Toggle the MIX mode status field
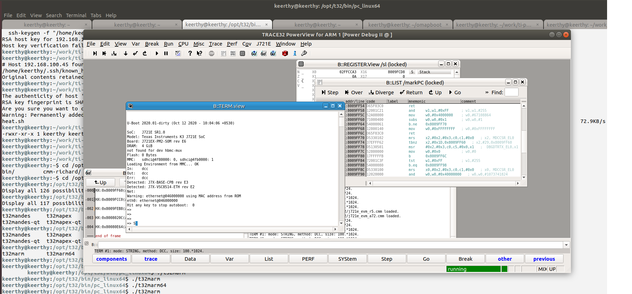 click(x=542, y=269)
